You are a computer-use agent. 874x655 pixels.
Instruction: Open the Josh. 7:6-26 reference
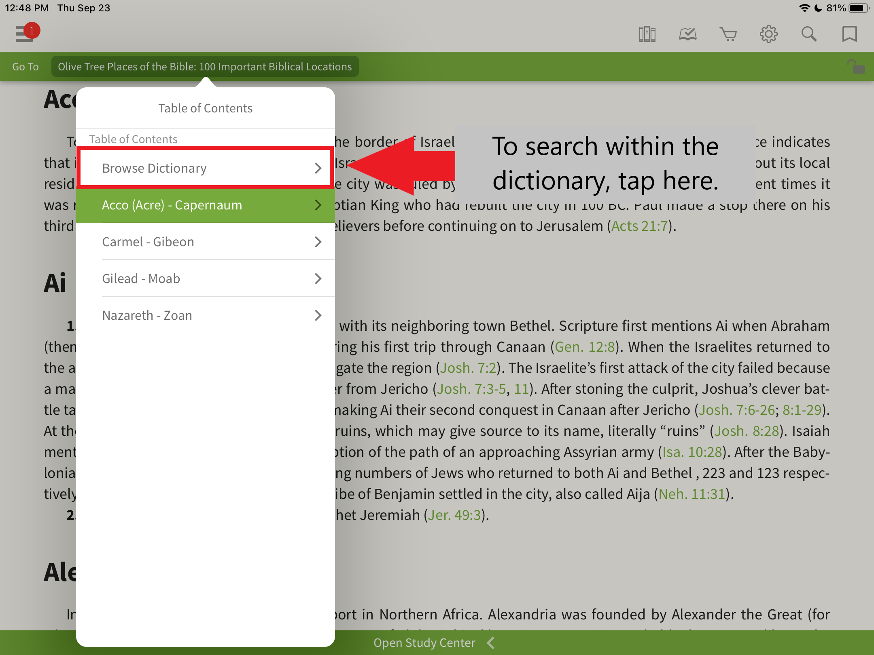tap(737, 410)
